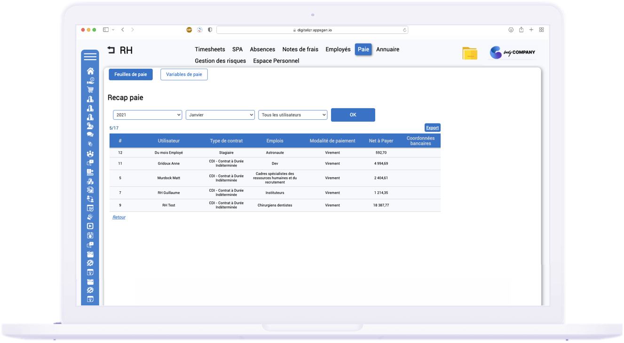Open the year dropdown showing 2021

pos(147,115)
